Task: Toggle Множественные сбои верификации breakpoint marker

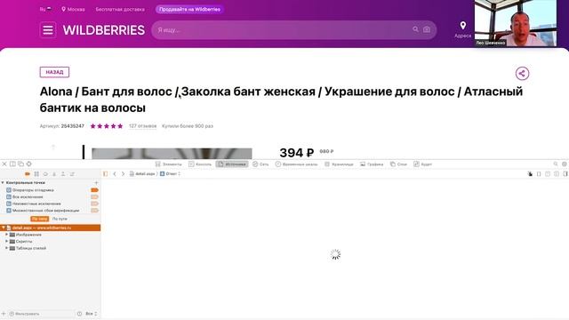Action: [95, 210]
